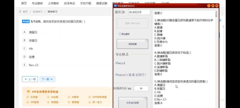240x108 pixels.
Task: Click the VIP diamond icon
Action: (28, 92)
